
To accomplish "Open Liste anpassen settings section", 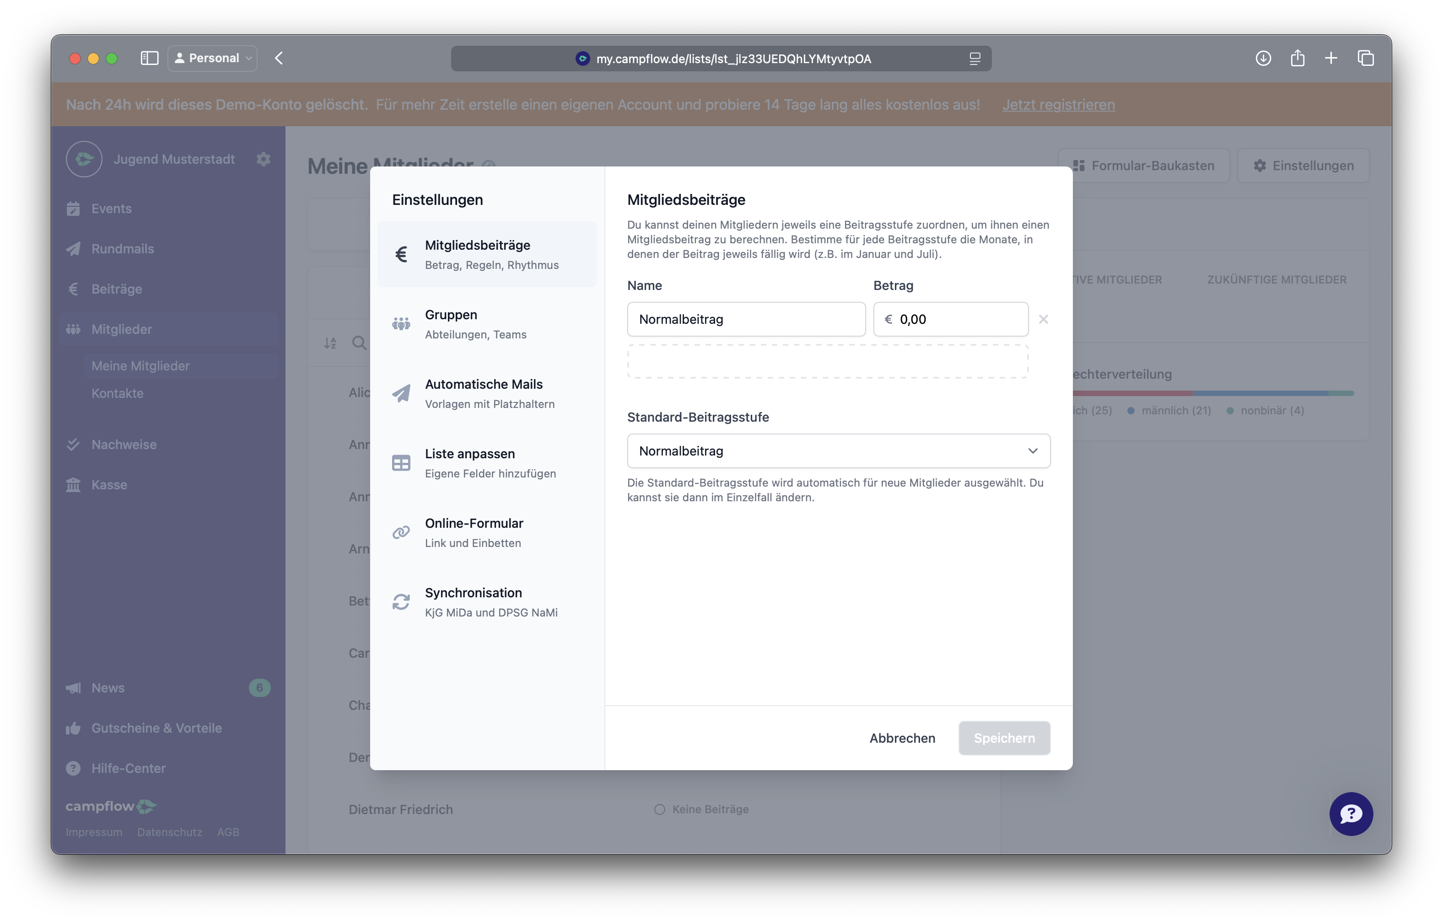I will tap(487, 463).
